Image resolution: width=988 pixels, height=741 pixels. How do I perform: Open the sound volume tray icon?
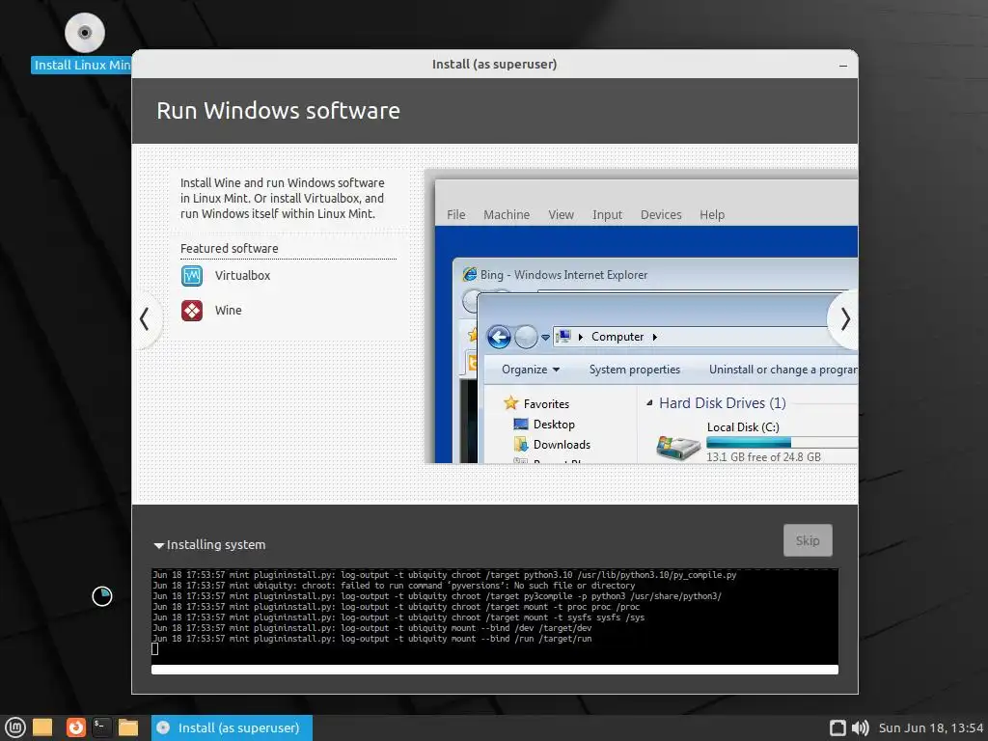(860, 727)
